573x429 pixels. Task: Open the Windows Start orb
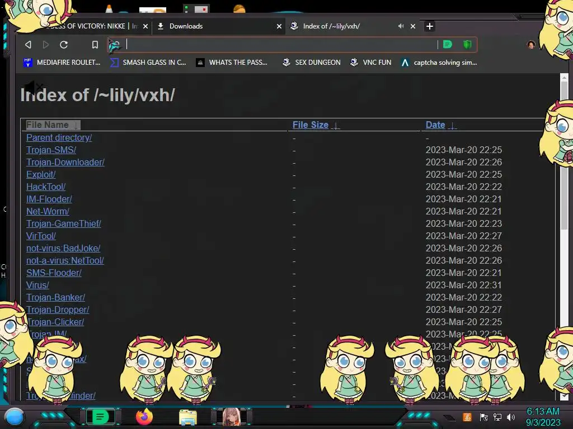[15, 417]
